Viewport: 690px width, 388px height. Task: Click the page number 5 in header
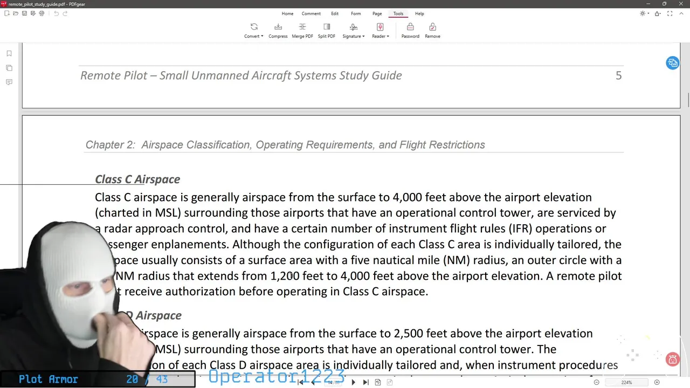coord(619,75)
